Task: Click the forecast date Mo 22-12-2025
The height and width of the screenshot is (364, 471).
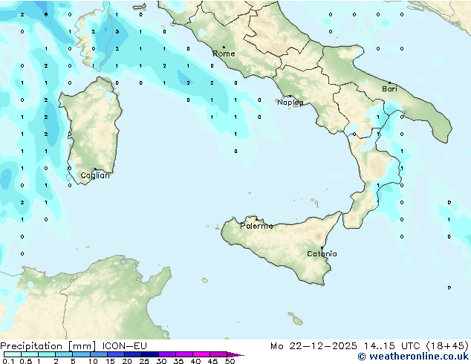Action: [314, 346]
